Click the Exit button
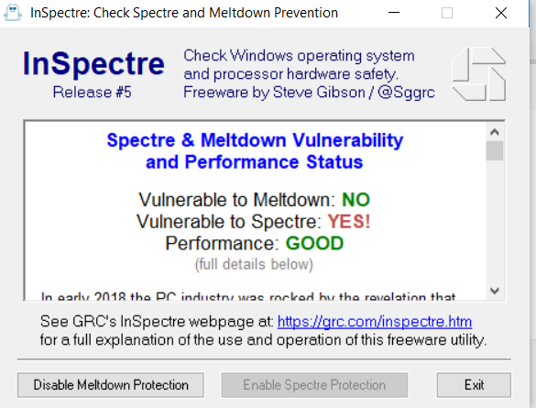This screenshot has width=536, height=408. click(x=474, y=385)
